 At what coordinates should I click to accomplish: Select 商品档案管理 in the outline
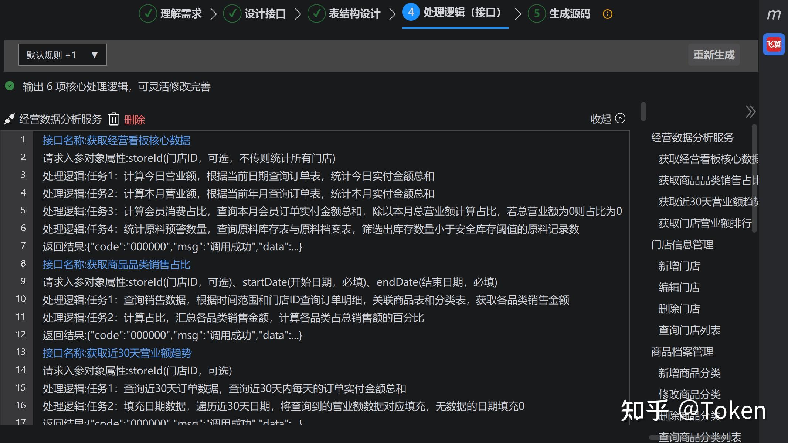682,351
